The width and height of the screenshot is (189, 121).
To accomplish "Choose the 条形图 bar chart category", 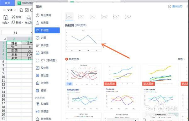I will (42, 45).
